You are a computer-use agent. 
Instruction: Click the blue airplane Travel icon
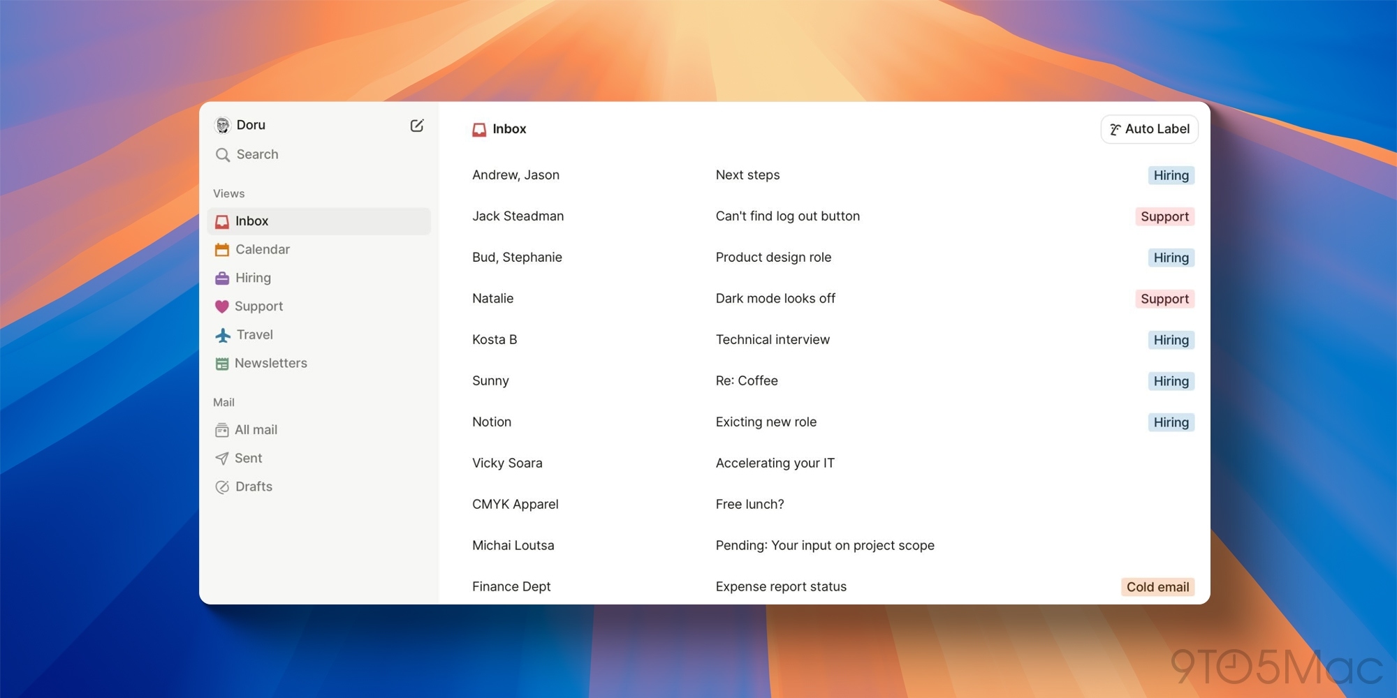pyautogui.click(x=223, y=335)
